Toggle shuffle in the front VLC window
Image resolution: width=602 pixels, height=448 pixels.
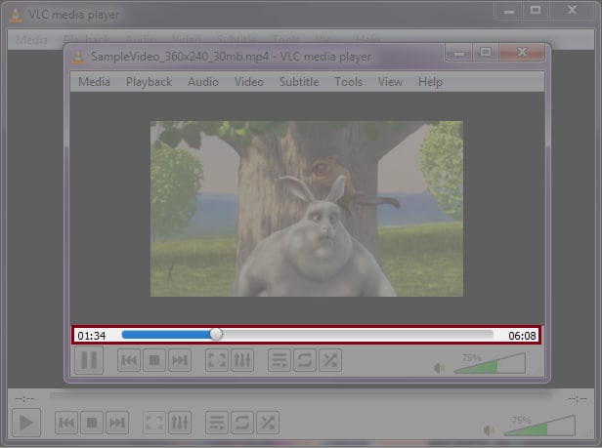pos(330,360)
